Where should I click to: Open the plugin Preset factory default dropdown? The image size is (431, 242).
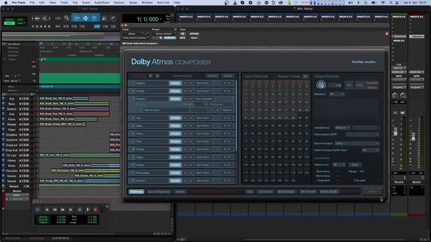coord(164,34)
